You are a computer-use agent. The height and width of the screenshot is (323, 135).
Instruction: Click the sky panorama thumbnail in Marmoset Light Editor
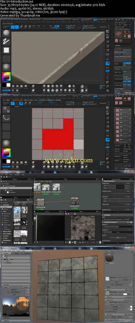[16, 306]
